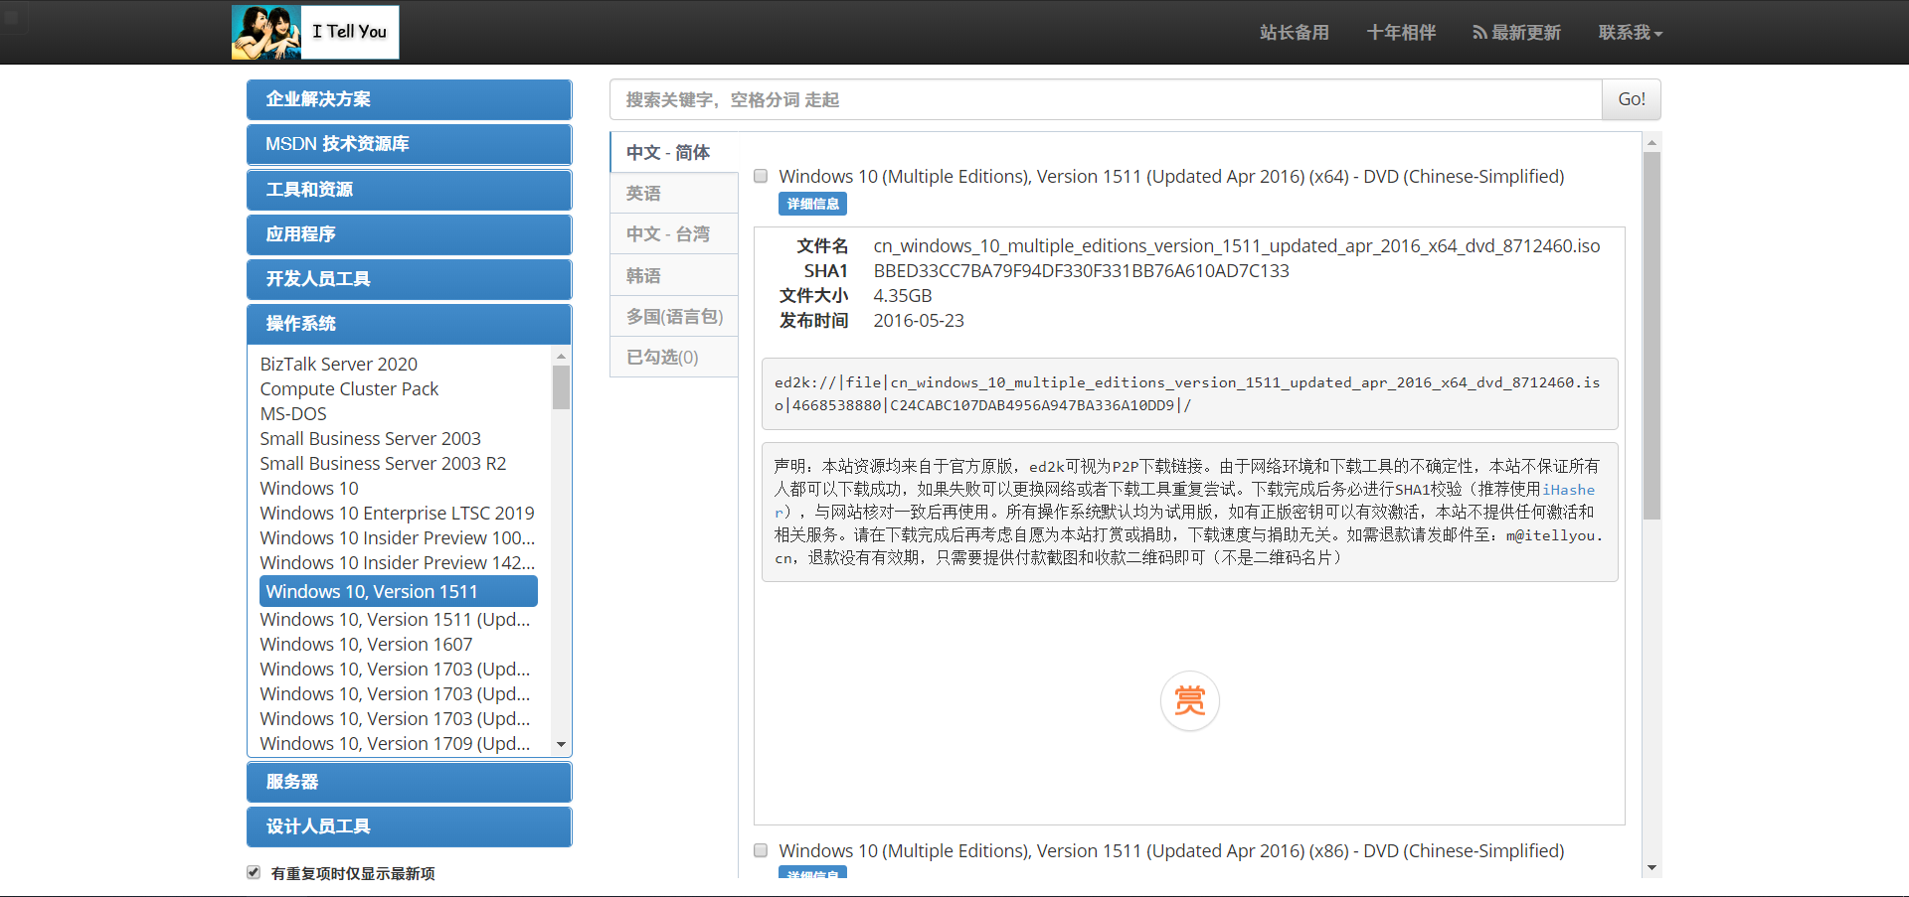Open the 十年相伴 navigation link
Viewport: 1909px width, 897px height.
pos(1401,33)
